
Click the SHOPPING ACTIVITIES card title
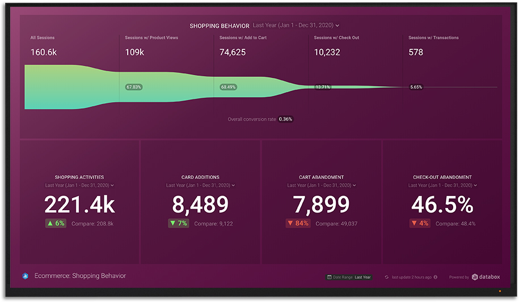[79, 177]
